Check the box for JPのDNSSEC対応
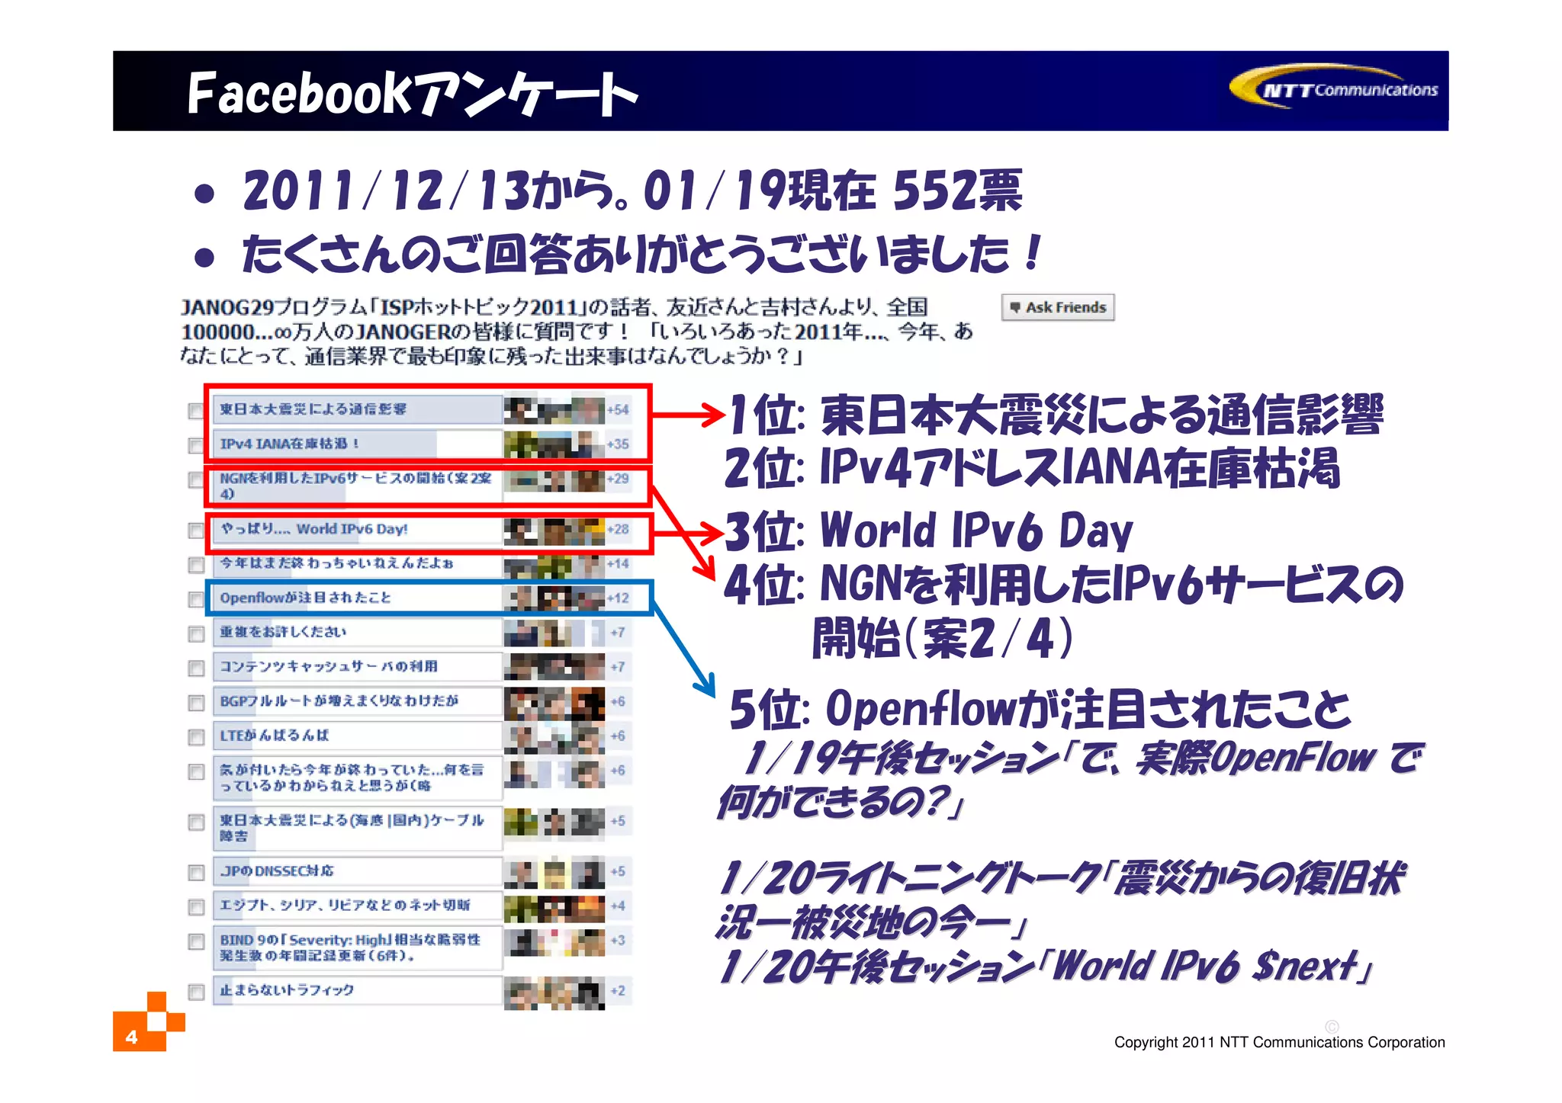 point(196,872)
